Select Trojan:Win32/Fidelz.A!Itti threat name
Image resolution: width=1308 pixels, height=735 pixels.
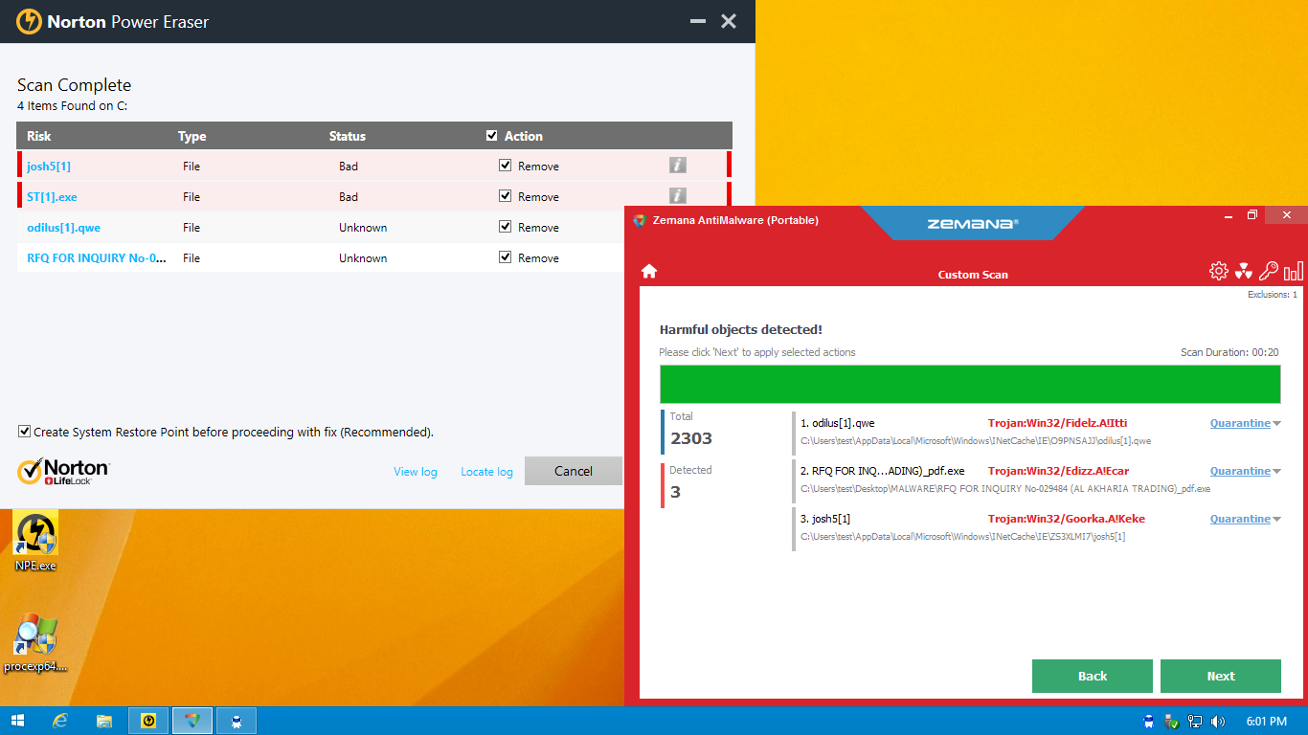coord(1057,423)
